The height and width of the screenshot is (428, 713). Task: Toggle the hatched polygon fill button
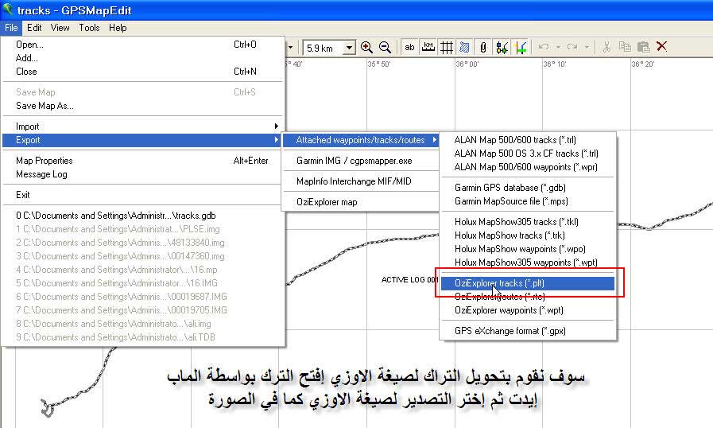click(x=465, y=48)
